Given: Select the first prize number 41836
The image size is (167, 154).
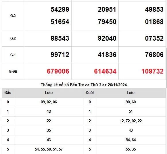Looking at the screenshot, I should 107,55.
